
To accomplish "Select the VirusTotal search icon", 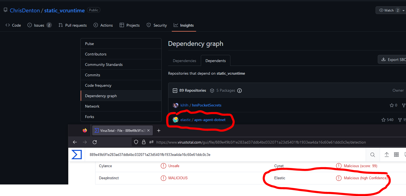I will click(x=373, y=155).
